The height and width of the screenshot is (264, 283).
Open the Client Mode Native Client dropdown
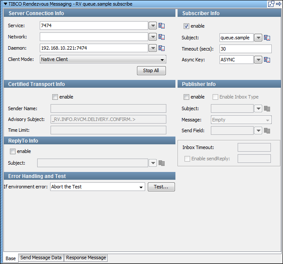103,59
